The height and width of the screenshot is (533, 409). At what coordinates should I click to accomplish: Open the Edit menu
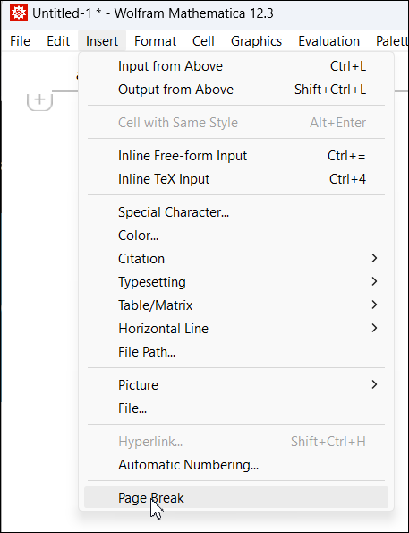pos(58,41)
